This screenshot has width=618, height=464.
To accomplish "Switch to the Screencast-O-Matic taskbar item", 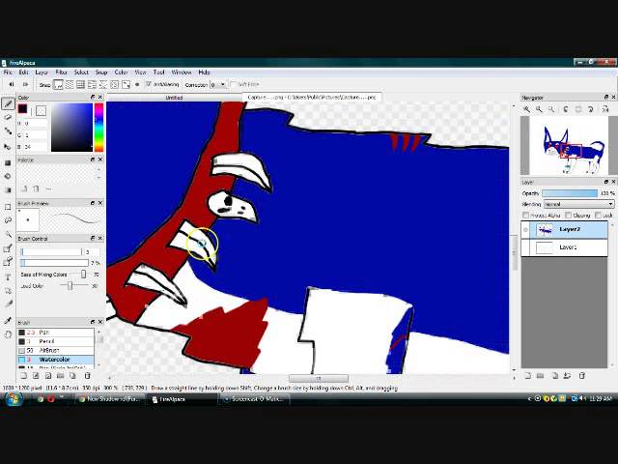I will [254, 399].
